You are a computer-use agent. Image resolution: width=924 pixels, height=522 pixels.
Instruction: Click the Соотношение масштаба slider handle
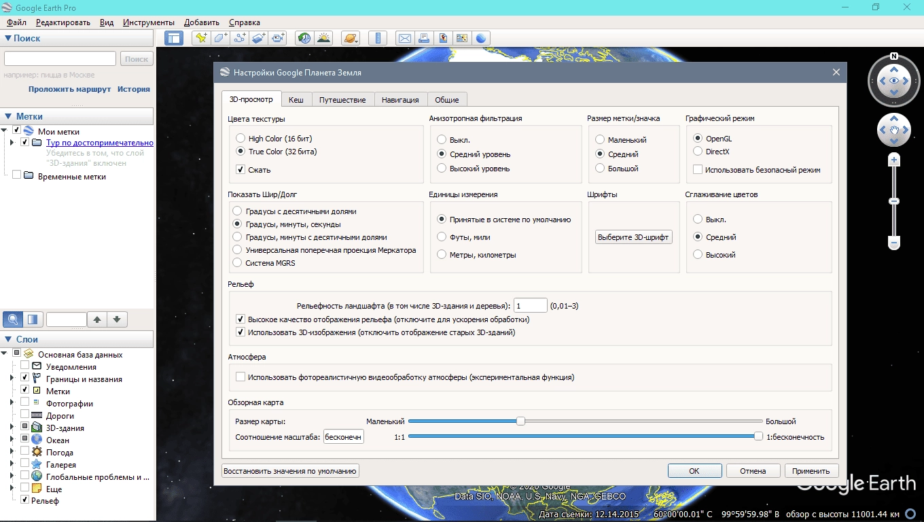click(758, 436)
